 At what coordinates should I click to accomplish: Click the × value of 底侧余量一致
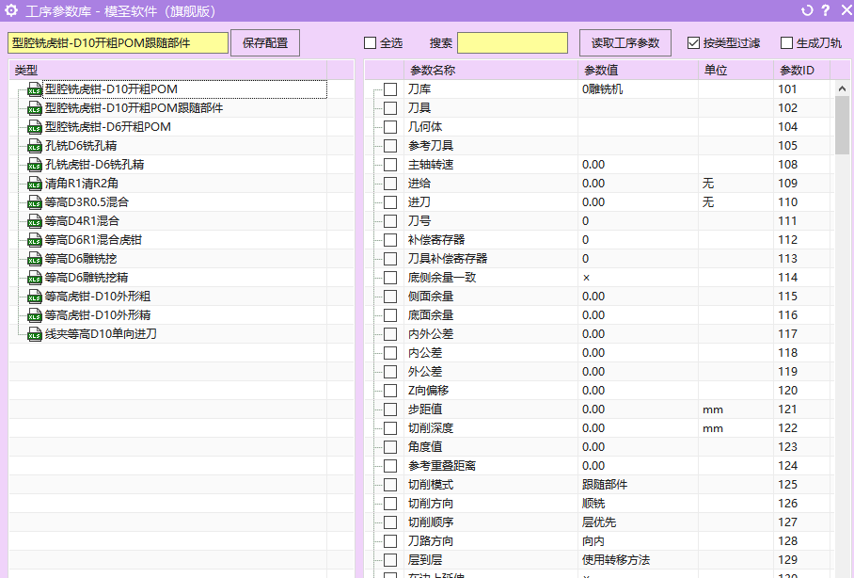(x=586, y=278)
